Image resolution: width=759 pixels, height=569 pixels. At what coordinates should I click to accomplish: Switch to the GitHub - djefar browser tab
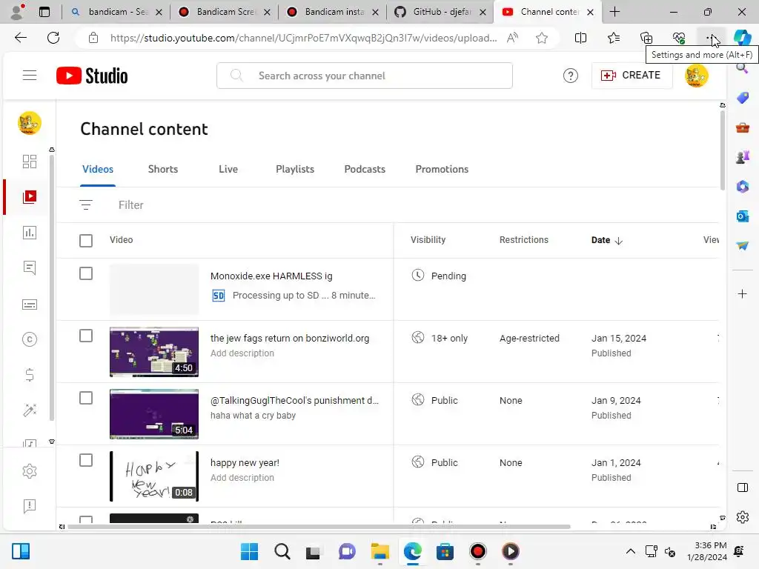coord(440,12)
